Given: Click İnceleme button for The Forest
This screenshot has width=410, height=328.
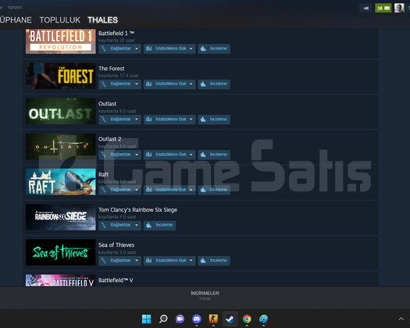Looking at the screenshot, I should pos(214,84).
